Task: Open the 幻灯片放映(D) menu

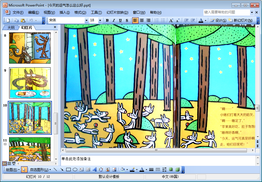Action: click(x=117, y=12)
